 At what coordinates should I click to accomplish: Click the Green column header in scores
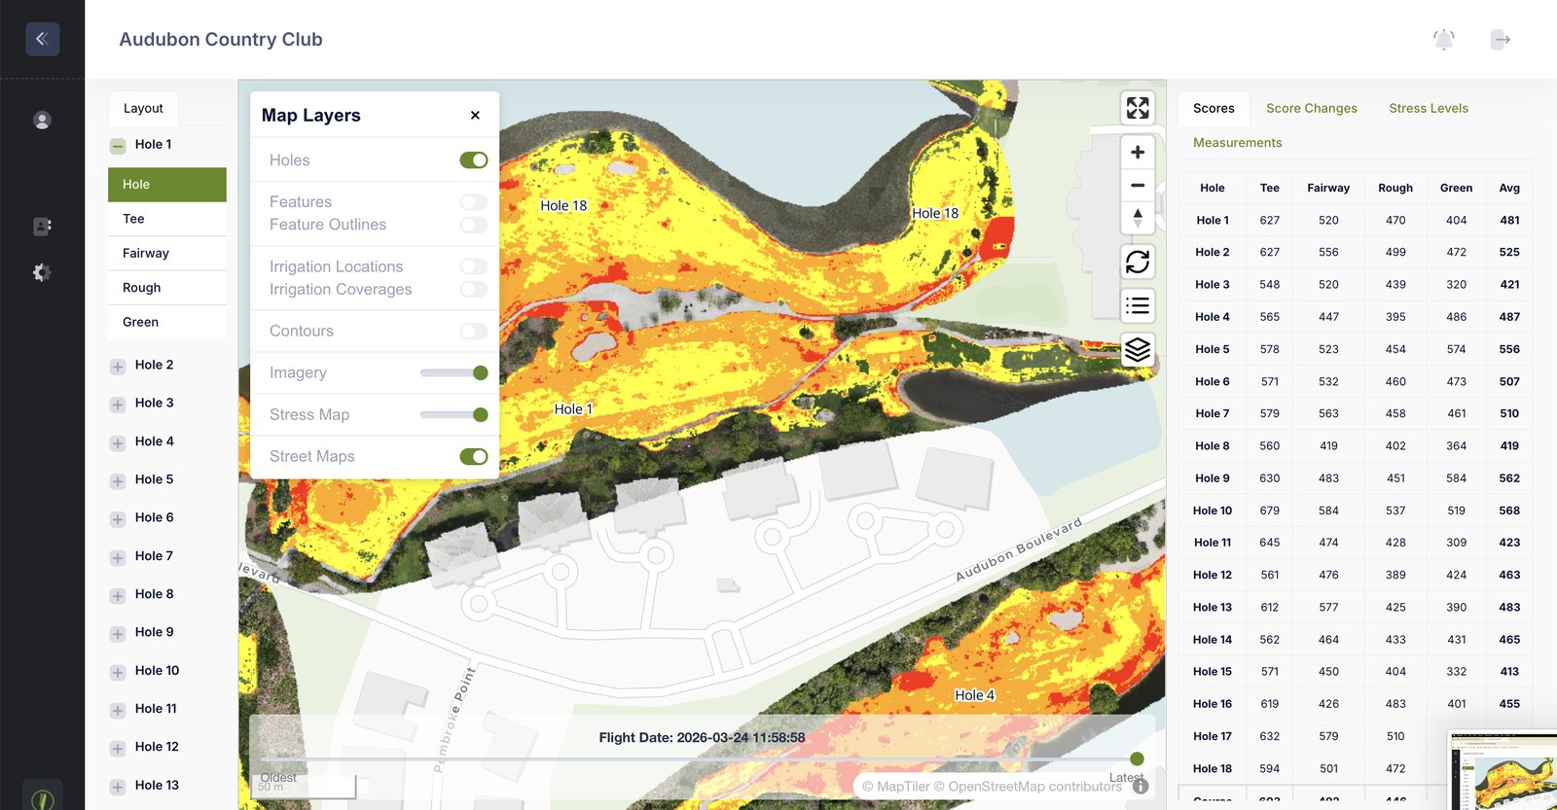(x=1456, y=188)
